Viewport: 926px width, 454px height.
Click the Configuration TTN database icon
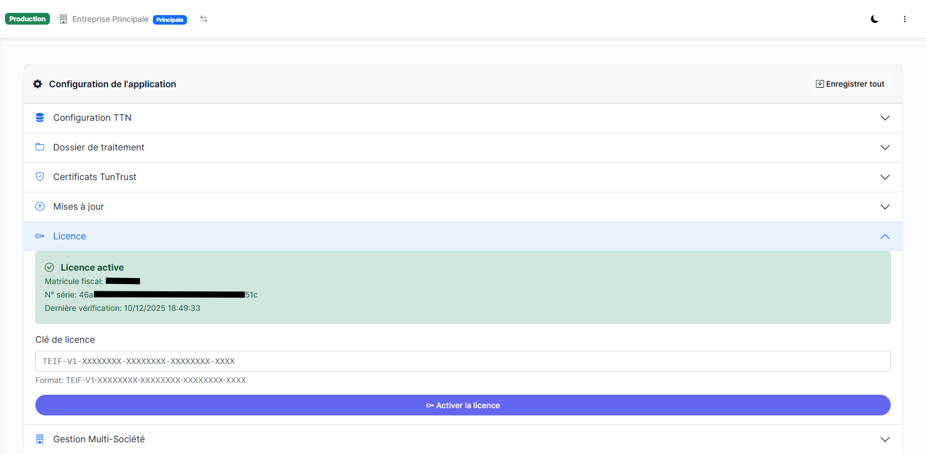pos(40,117)
